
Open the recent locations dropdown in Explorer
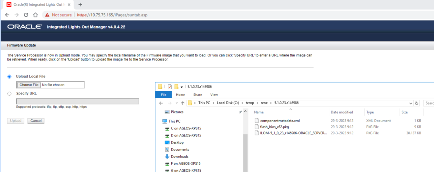[x=176, y=103]
